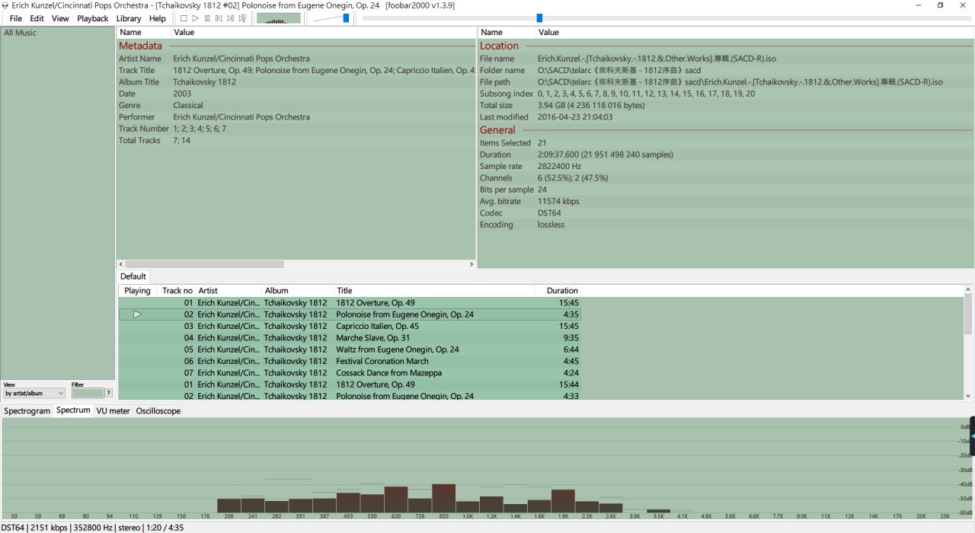Screen dimensions: 975x533
Task: Click the playing indicator arrow on track 02
Action: [137, 314]
